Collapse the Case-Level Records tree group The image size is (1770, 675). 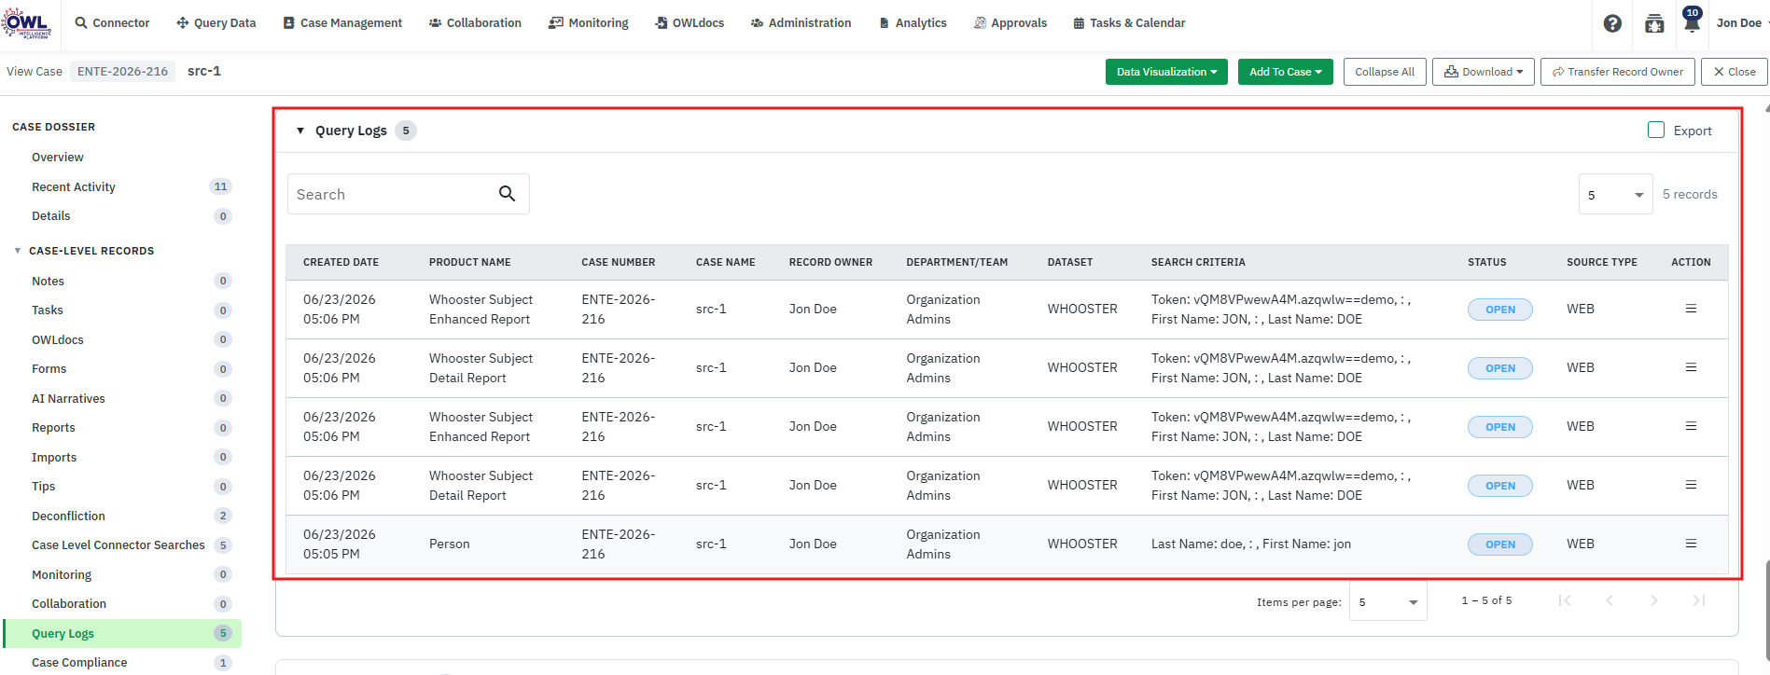[x=18, y=251]
